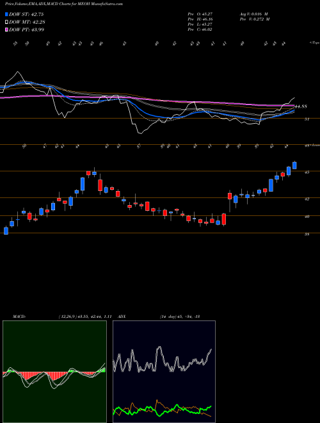
Task: Click the magenta DOW PT legend swatch
Action: pyautogui.click(x=6, y=29)
